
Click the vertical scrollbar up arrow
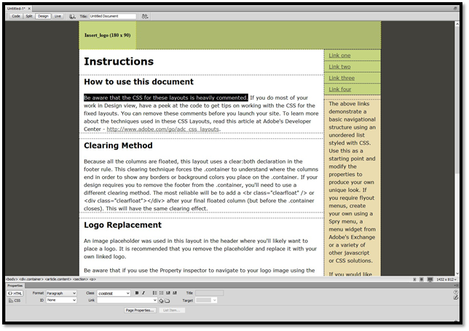(457, 23)
